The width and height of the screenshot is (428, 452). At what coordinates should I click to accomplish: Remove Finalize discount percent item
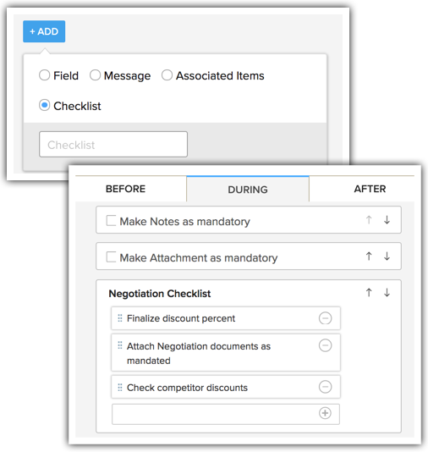(325, 318)
